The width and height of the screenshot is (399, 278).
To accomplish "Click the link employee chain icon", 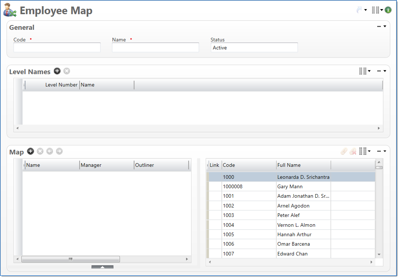I will point(344,152).
